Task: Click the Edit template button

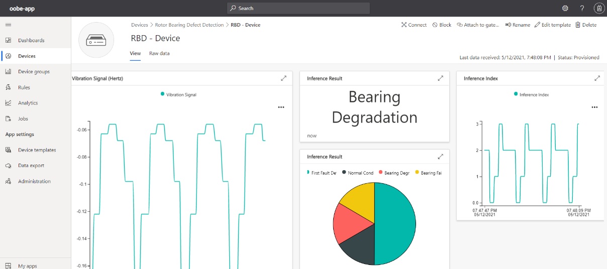Action: pos(553,25)
